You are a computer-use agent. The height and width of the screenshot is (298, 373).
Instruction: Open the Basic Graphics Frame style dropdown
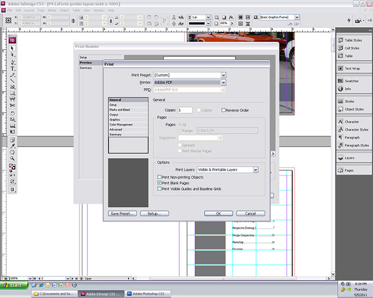(x=297, y=17)
